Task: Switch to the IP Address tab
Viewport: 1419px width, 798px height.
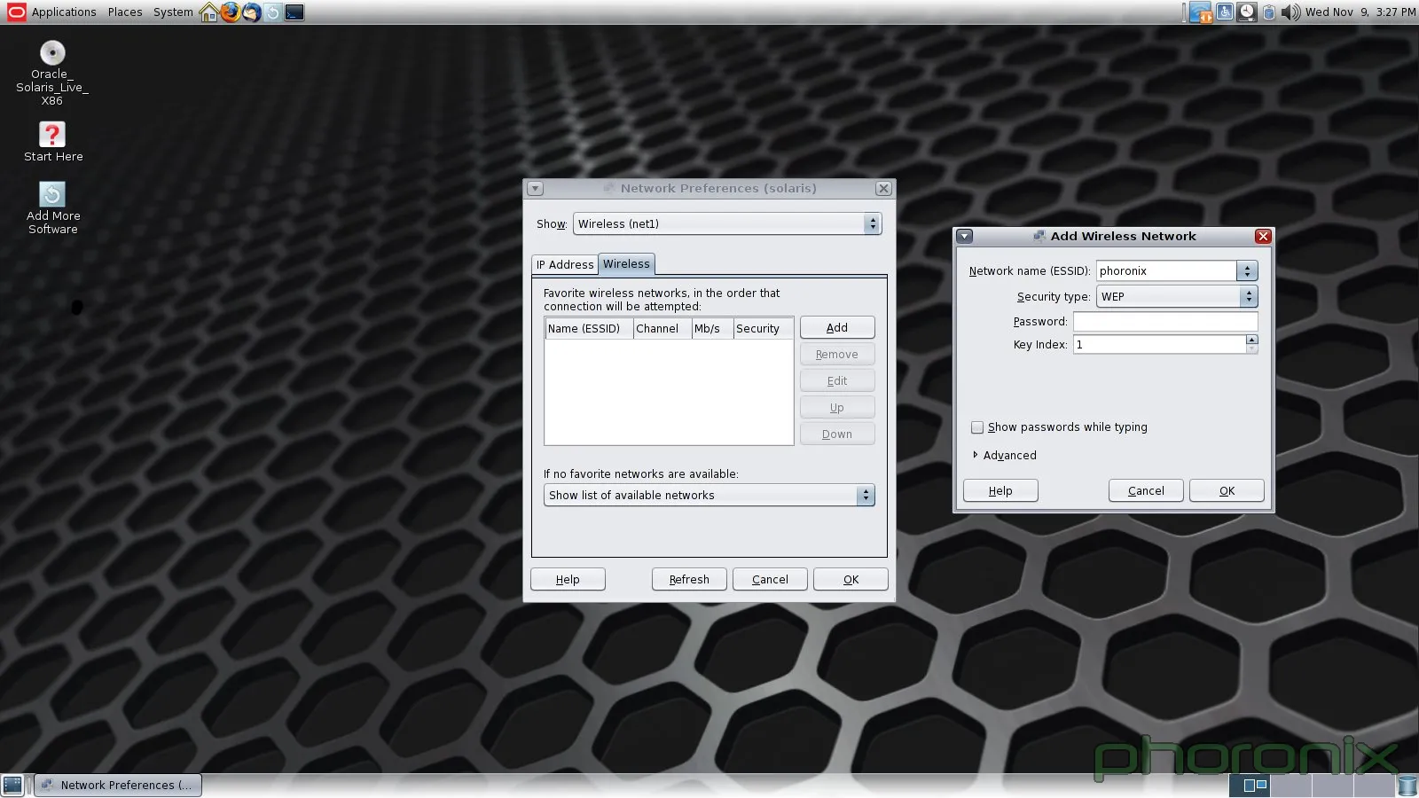Action: coord(565,264)
